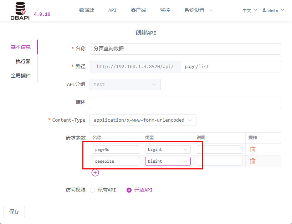
Task: Open the 中文 language dropdown
Action: (250, 10)
